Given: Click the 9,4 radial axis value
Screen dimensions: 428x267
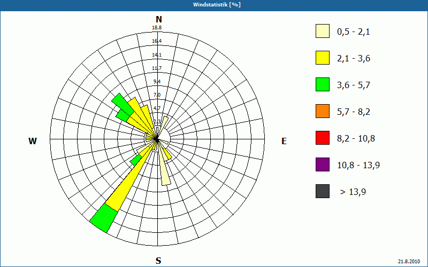Looking at the screenshot, I should [157, 82].
